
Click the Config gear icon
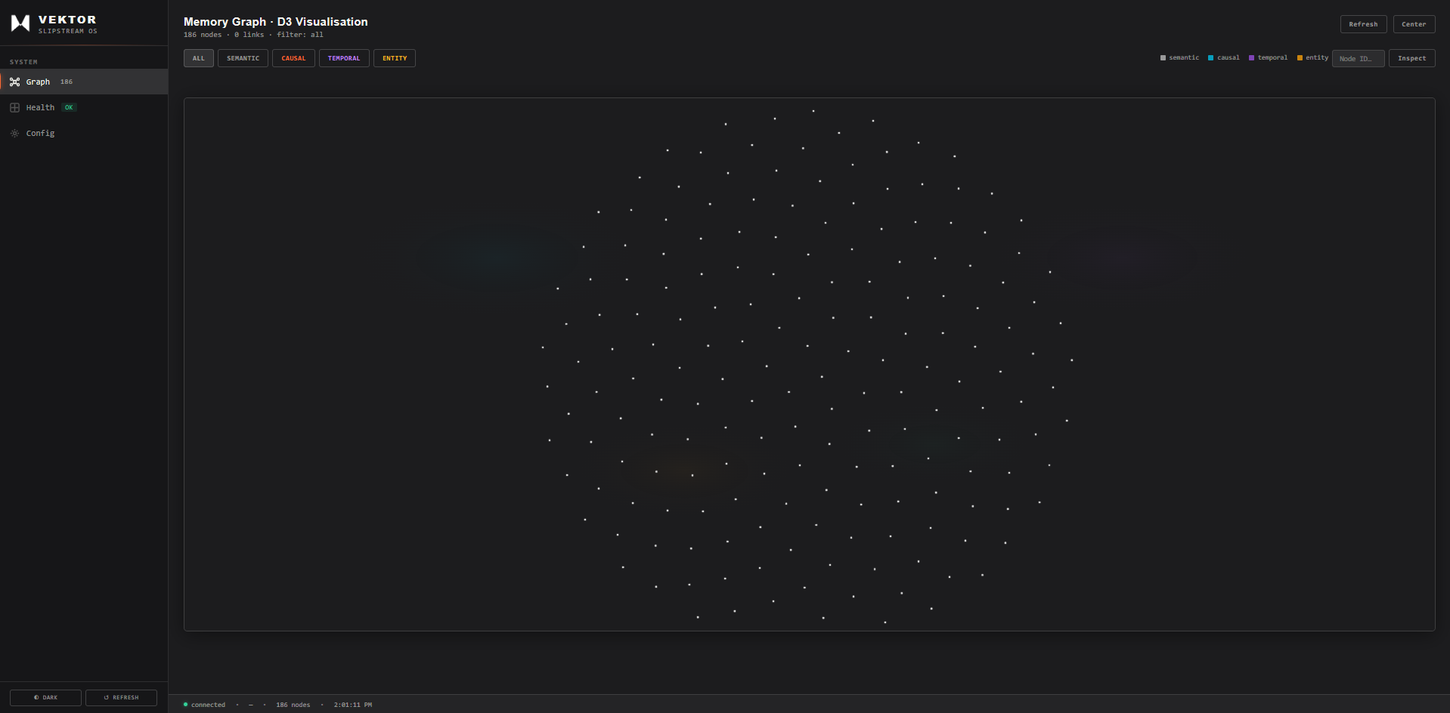(14, 133)
